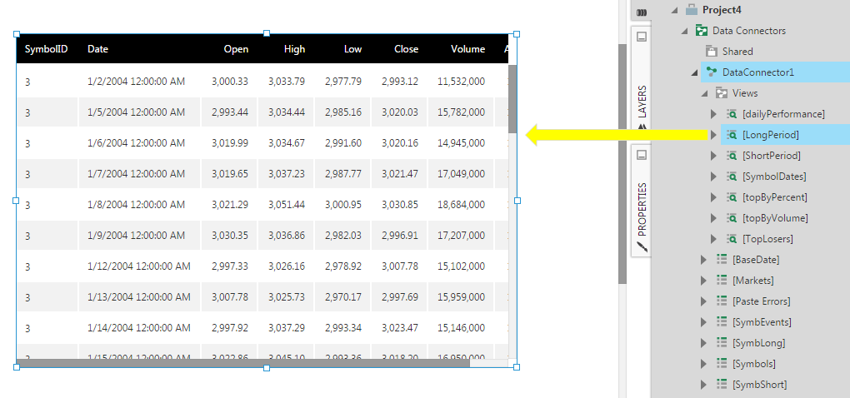
Task: Click the DataConnector1 connector icon
Action: click(x=711, y=72)
